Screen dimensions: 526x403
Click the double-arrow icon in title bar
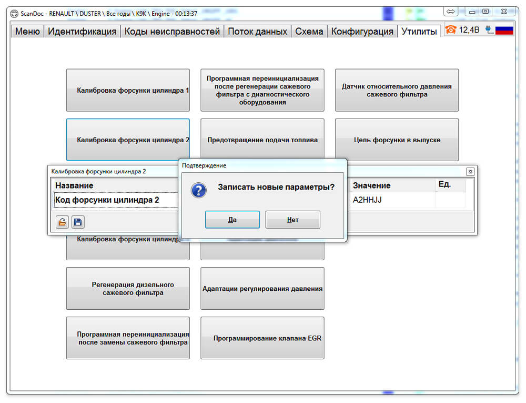[x=451, y=12]
